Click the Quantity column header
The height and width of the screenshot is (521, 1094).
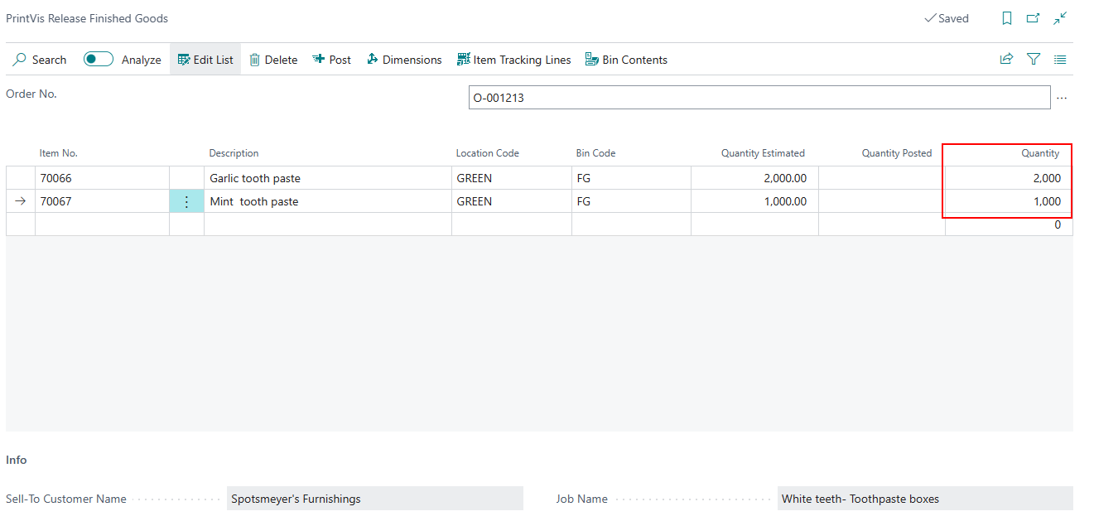[1040, 153]
